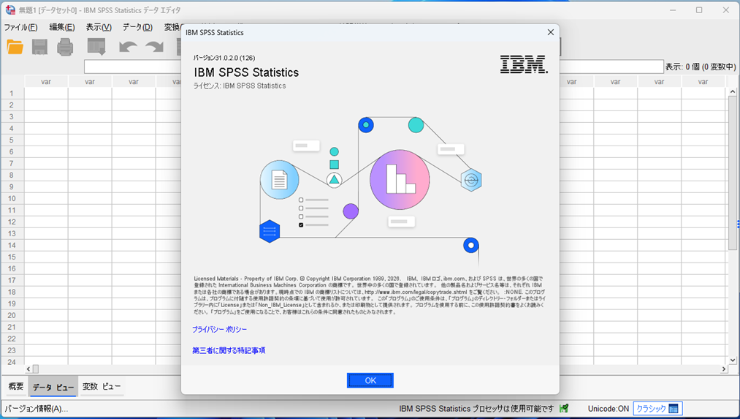Click the horizontal scrollbar left arrow
Viewport: 740px width, 419px height.
point(28,369)
